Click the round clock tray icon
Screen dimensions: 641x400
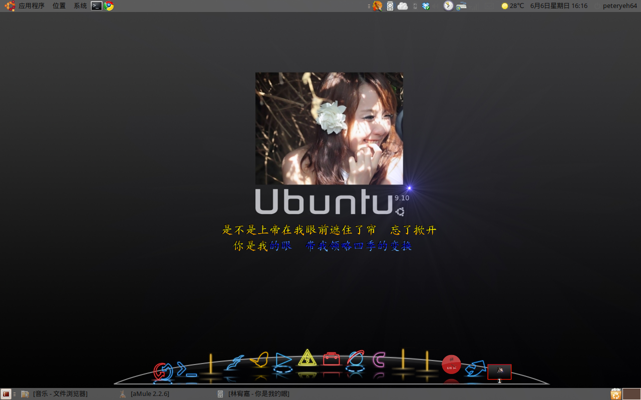tap(448, 6)
